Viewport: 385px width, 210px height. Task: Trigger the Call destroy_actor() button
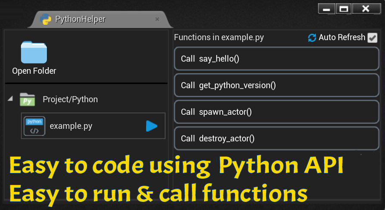point(276,139)
